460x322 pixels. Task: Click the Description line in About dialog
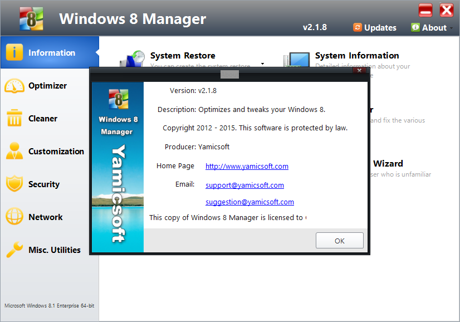tap(241, 110)
